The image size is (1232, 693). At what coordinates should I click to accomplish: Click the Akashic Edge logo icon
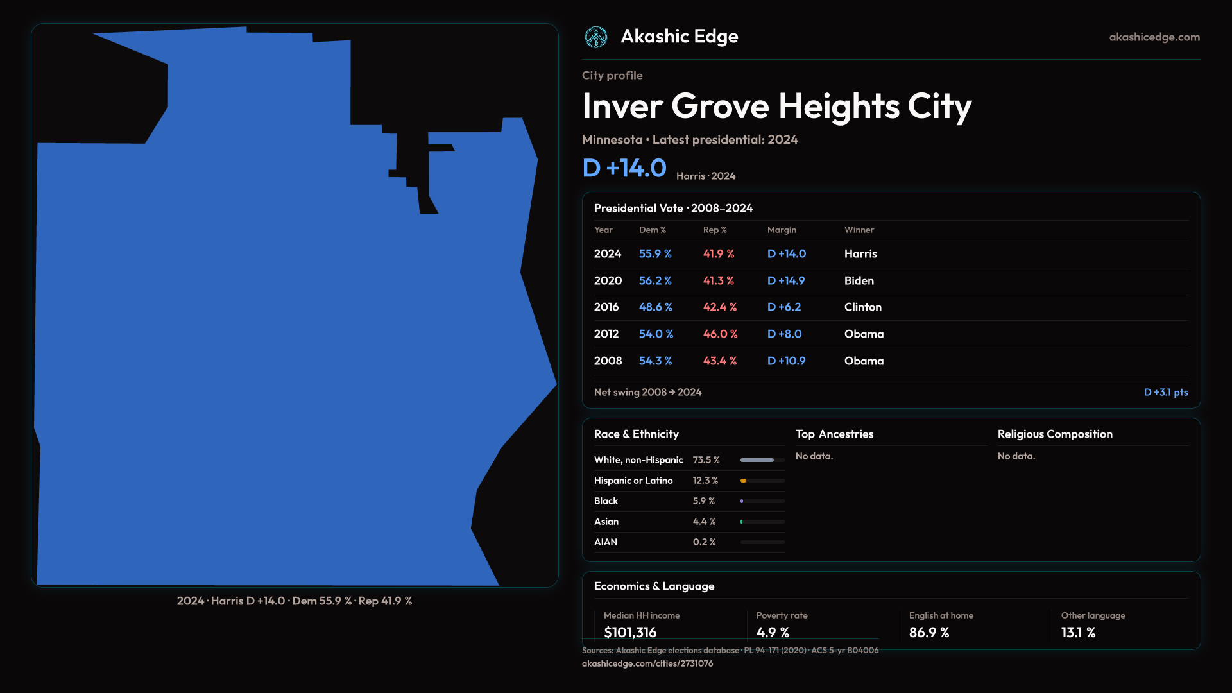(596, 37)
